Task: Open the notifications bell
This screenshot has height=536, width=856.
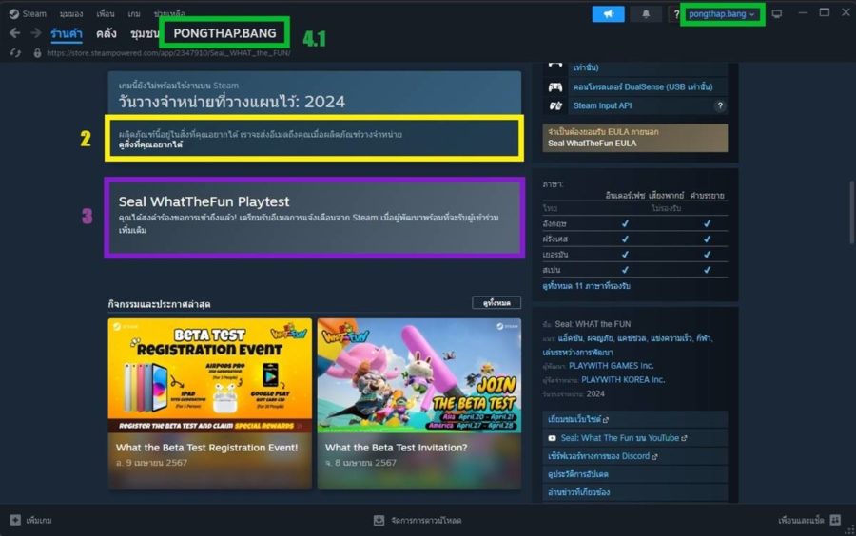Action: [x=646, y=14]
